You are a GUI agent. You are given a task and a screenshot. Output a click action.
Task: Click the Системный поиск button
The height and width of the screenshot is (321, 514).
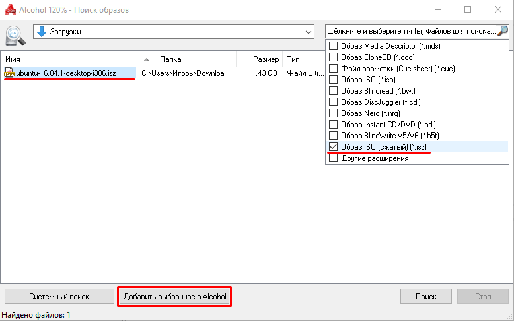[x=59, y=297]
